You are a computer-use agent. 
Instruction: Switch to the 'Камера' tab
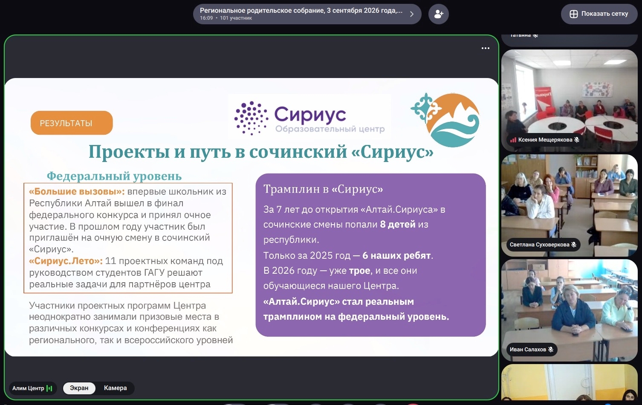pos(115,388)
